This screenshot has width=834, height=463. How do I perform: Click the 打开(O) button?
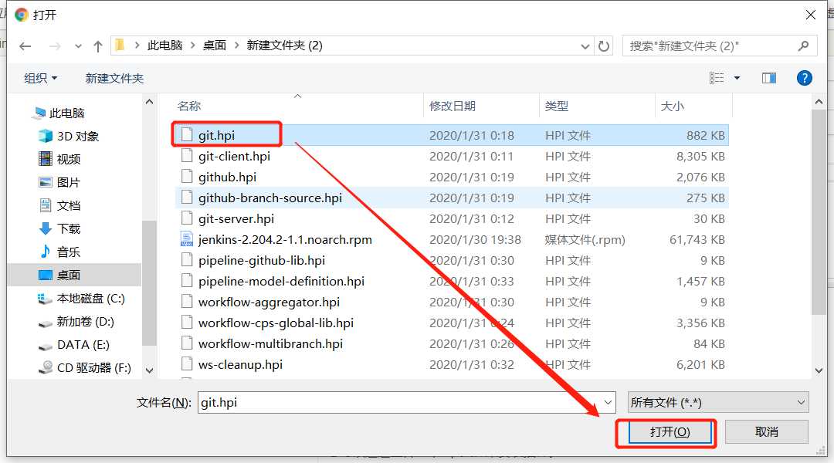(x=670, y=432)
